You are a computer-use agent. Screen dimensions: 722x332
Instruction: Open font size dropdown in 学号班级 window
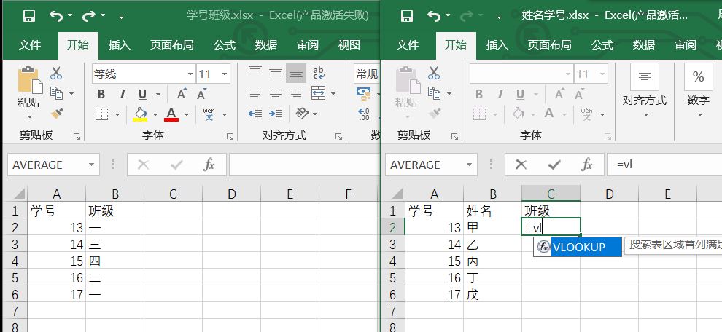click(x=225, y=74)
